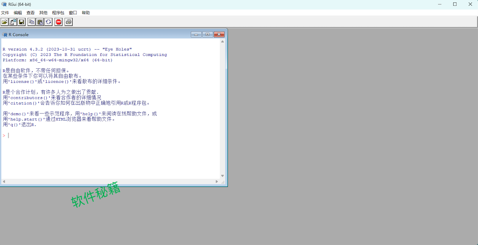Print the console using the printer icon

tap(68, 22)
